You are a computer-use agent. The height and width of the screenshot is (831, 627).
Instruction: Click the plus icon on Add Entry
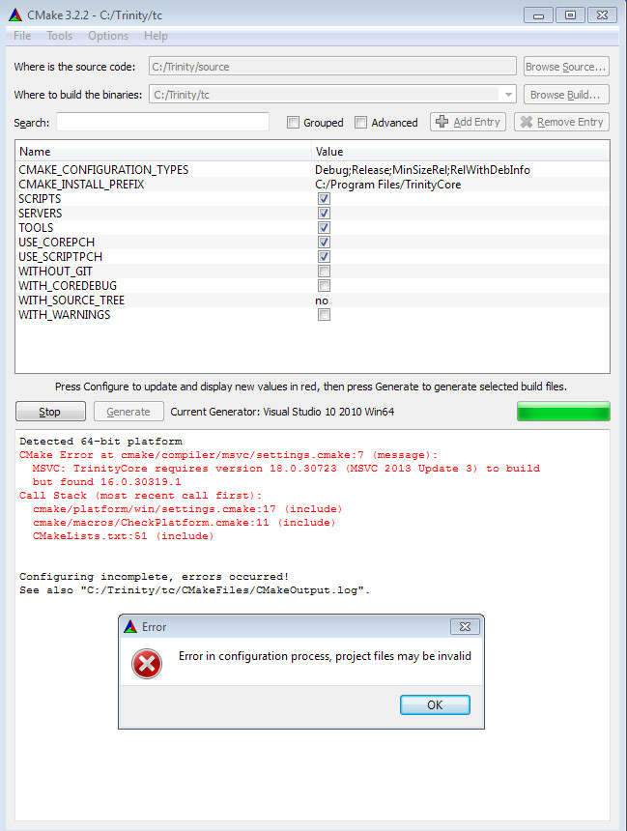pos(442,122)
